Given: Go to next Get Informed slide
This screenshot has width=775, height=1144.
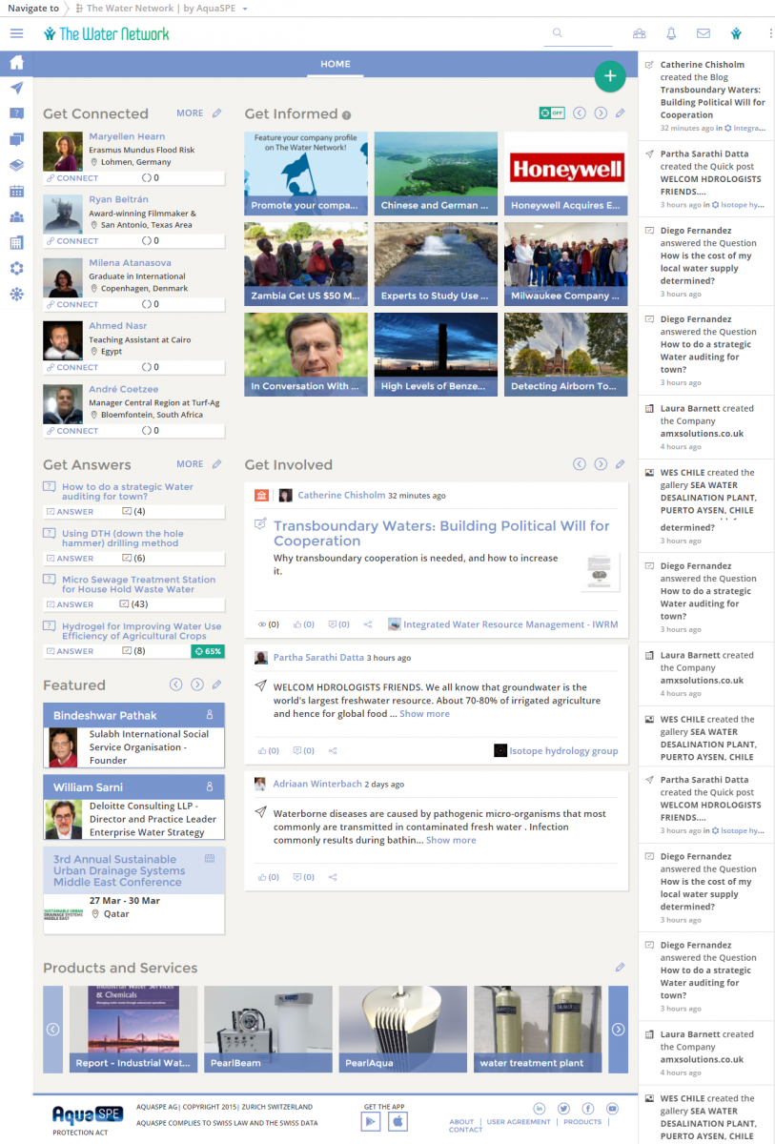Looking at the screenshot, I should tap(601, 113).
